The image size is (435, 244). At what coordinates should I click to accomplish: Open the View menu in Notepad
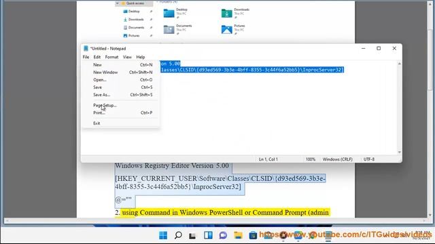[127, 57]
